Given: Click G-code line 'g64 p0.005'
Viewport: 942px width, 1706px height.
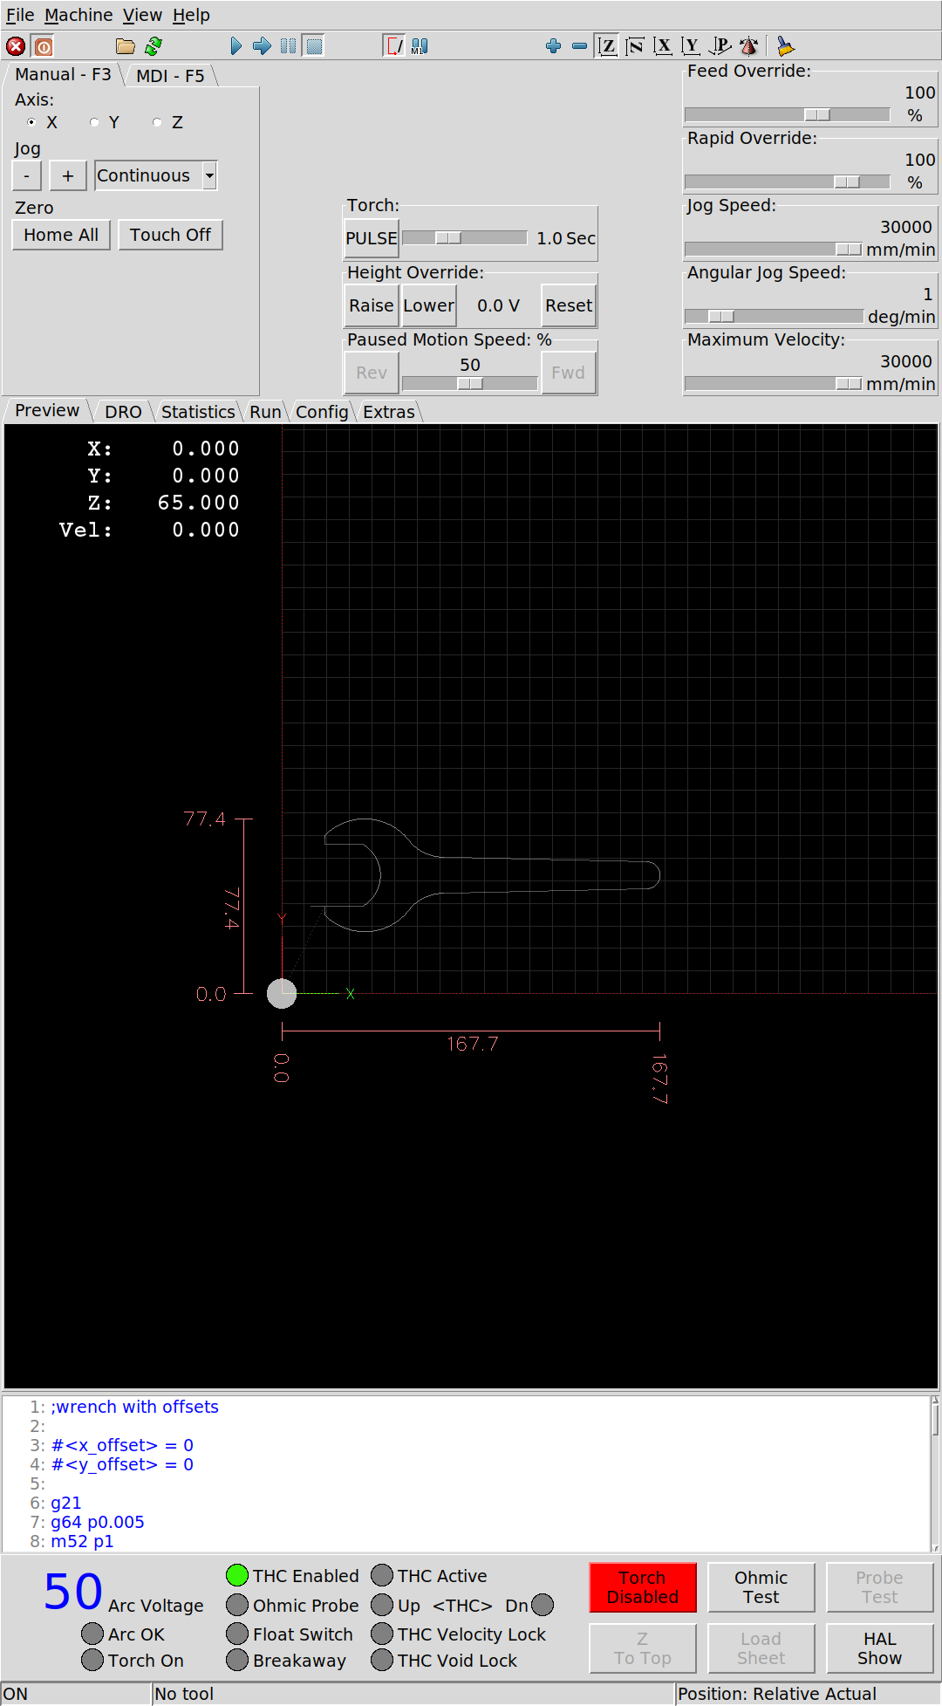Looking at the screenshot, I should pos(98,1522).
